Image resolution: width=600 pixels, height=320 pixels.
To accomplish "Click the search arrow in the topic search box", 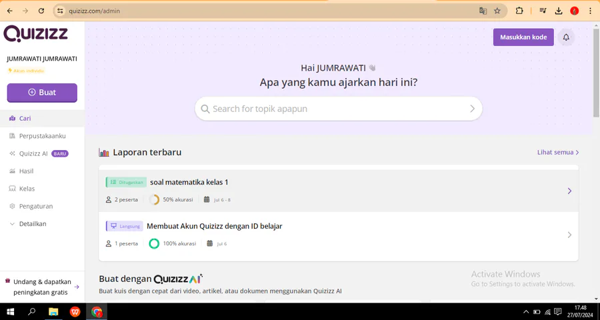I will (x=472, y=109).
